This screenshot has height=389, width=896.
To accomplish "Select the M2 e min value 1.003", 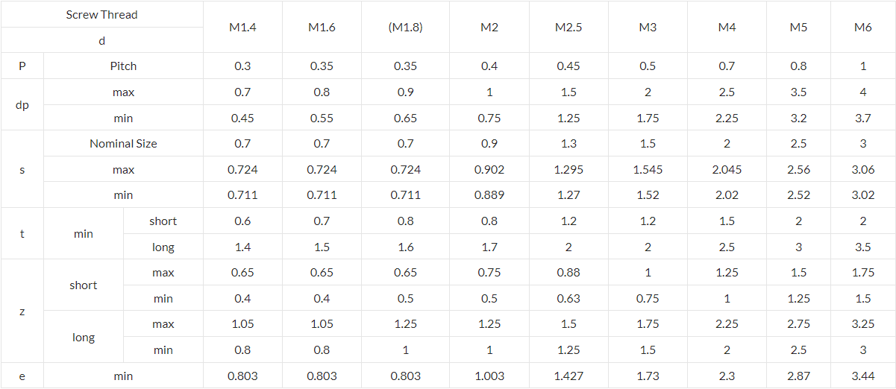I will [x=489, y=376].
